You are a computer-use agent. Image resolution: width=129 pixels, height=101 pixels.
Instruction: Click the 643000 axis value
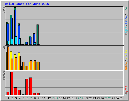(x=4, y=75)
